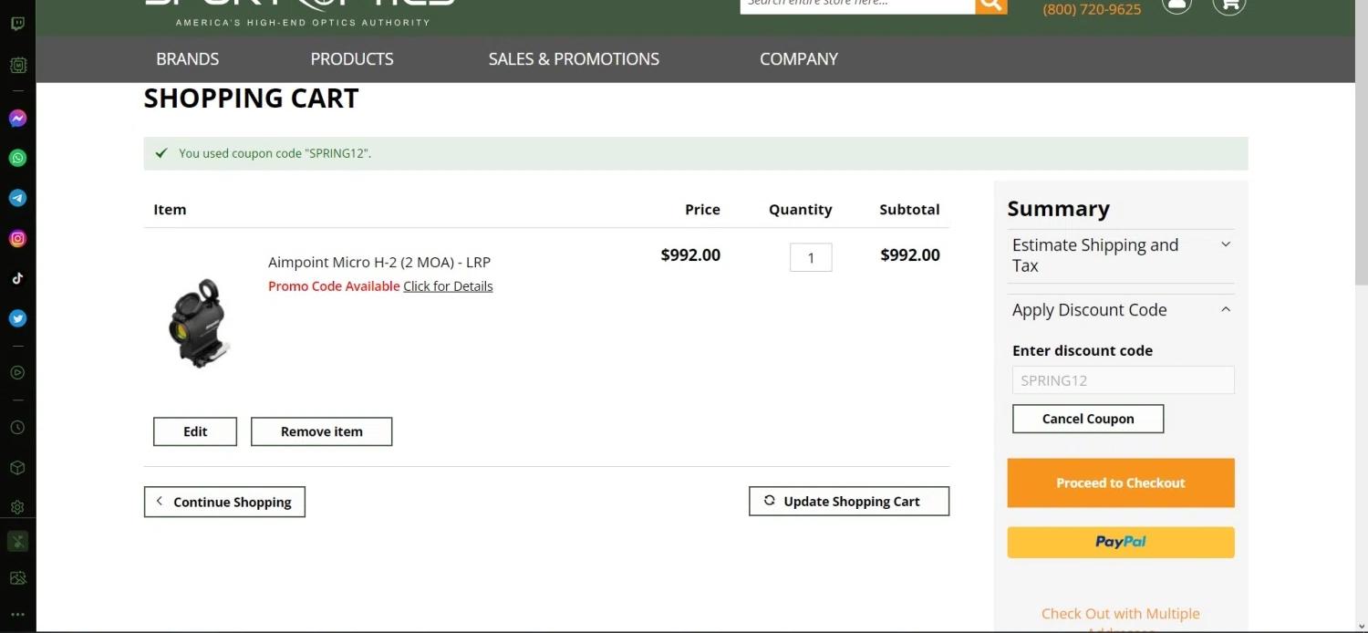Open the BRANDS navigation menu
This screenshot has height=633, width=1368.
point(187,59)
